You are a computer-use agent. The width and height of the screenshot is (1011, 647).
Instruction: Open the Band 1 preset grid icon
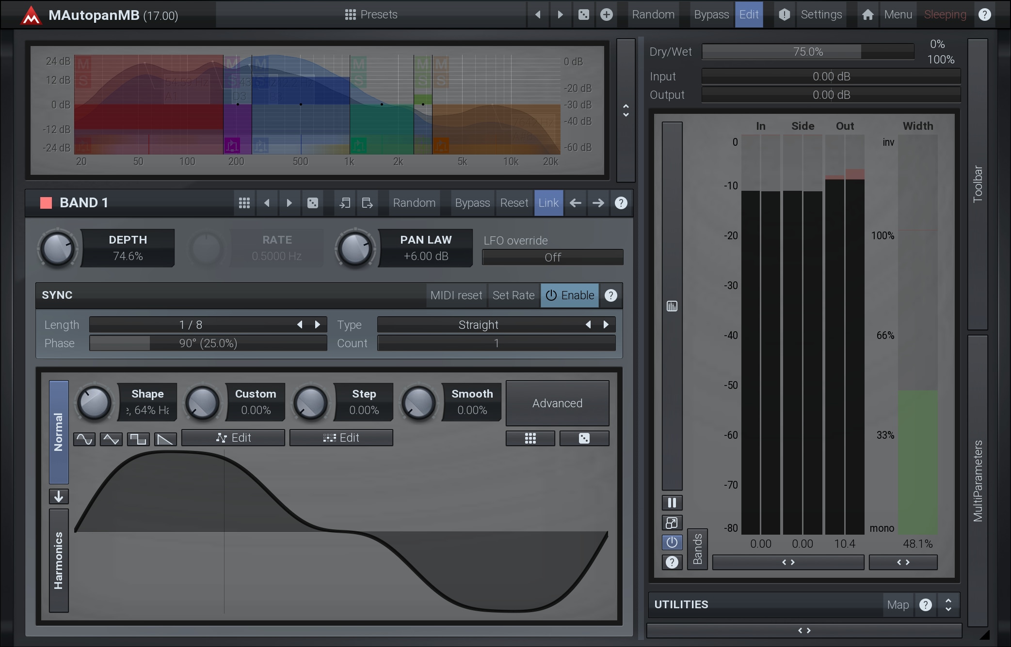244,203
